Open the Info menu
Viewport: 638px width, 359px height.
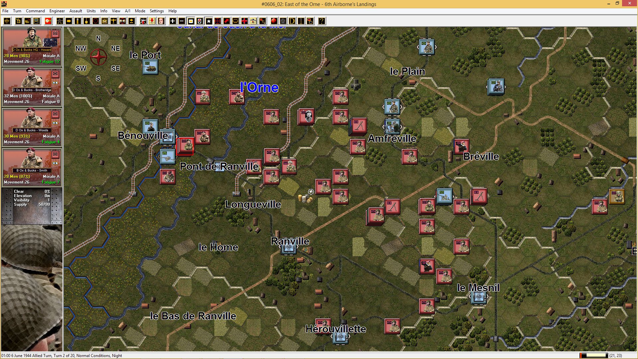click(104, 11)
